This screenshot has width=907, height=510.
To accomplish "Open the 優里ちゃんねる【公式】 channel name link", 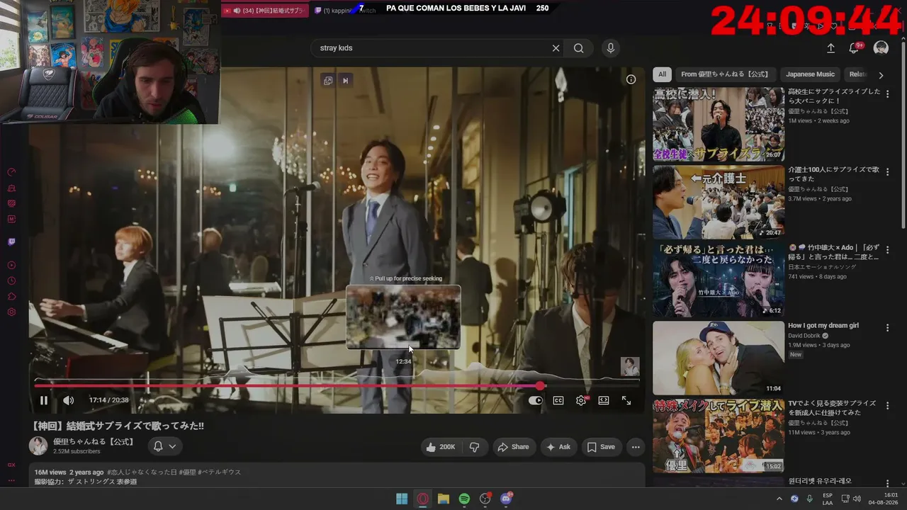I will pyautogui.click(x=94, y=441).
